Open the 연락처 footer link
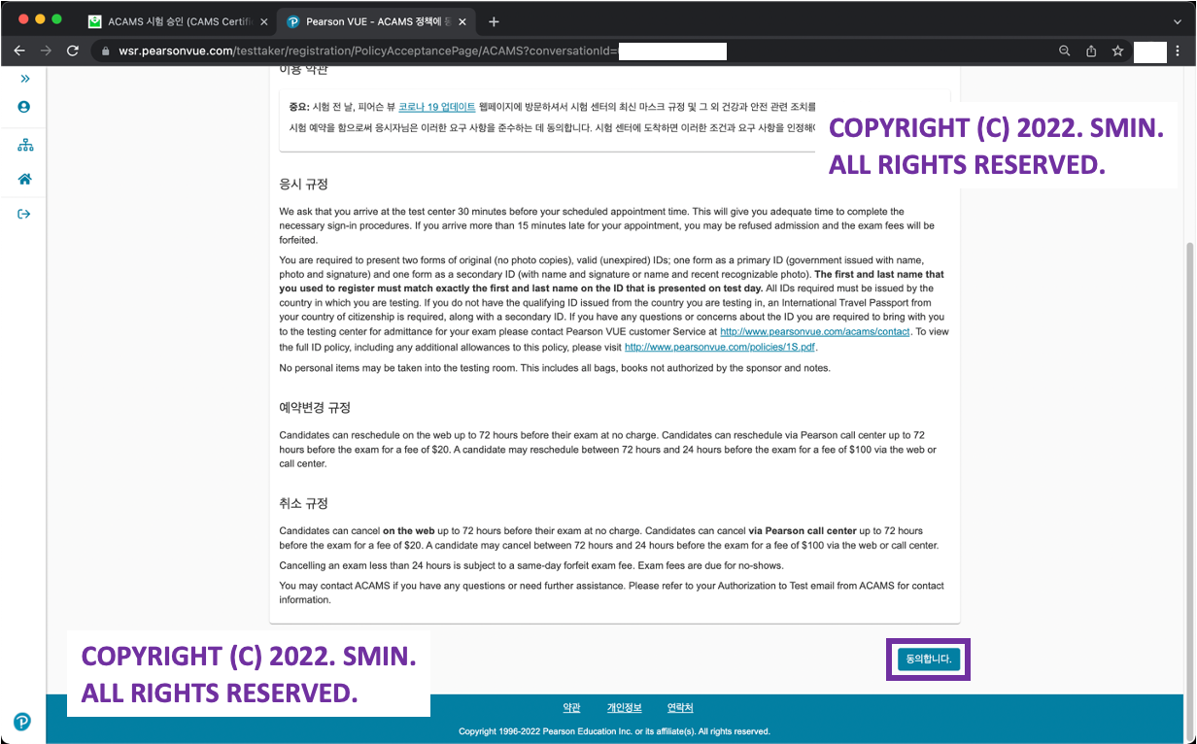Screen dimensions: 1197x744 680,708
